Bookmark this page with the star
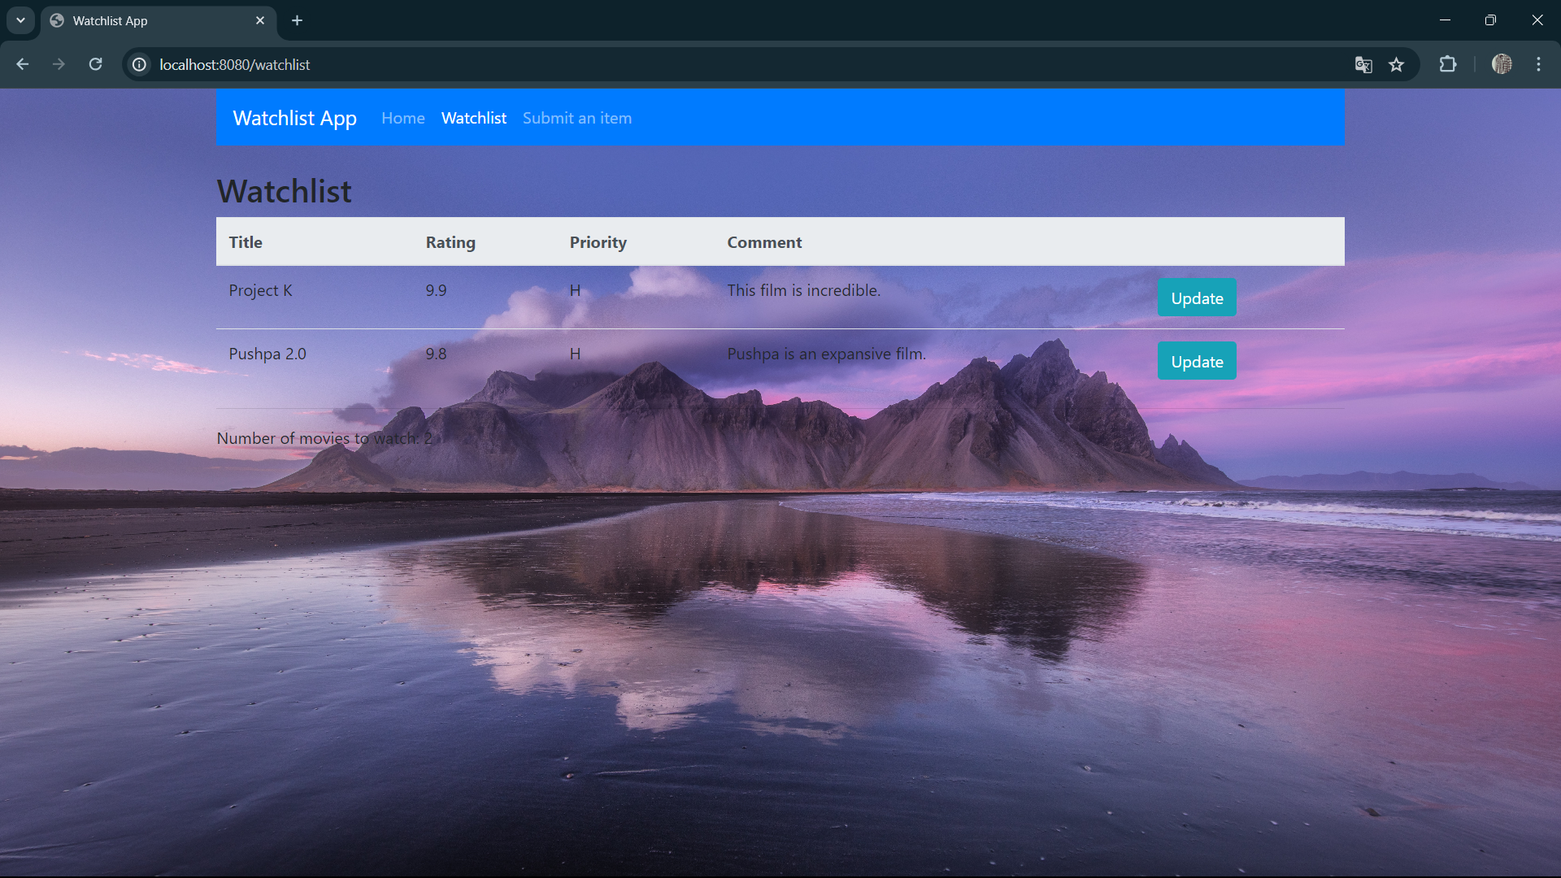 pos(1397,65)
